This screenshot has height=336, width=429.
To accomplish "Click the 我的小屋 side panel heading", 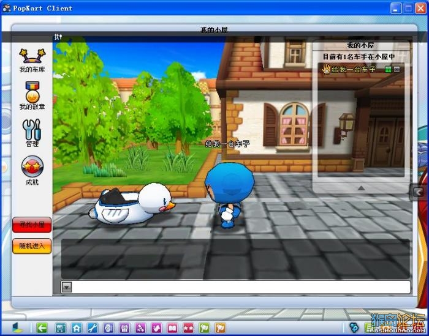I will 360,45.
